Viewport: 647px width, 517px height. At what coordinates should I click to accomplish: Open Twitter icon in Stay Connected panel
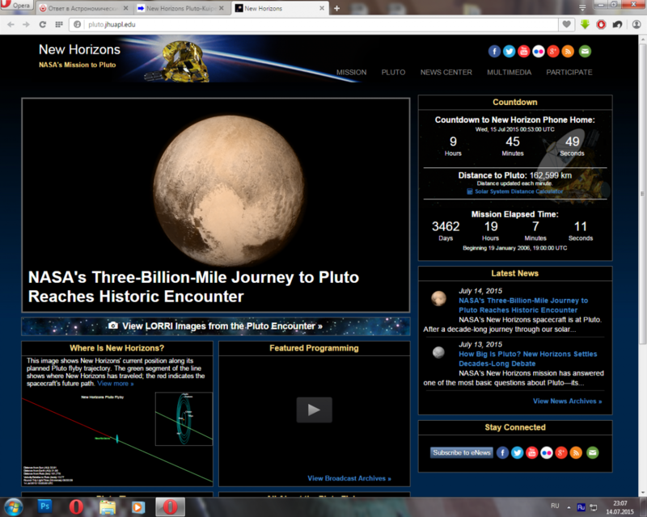click(517, 452)
